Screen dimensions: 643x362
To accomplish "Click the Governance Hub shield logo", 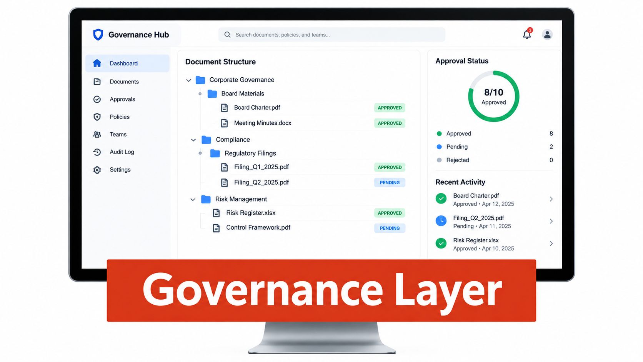I will click(x=98, y=35).
